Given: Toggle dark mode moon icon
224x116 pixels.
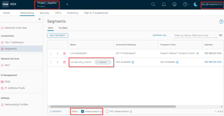Looking at the screenshot, I should (195, 4).
